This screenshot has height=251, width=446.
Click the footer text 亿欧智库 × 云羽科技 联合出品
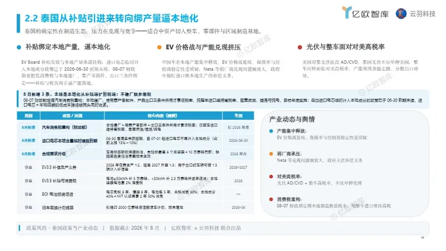(x=206, y=228)
